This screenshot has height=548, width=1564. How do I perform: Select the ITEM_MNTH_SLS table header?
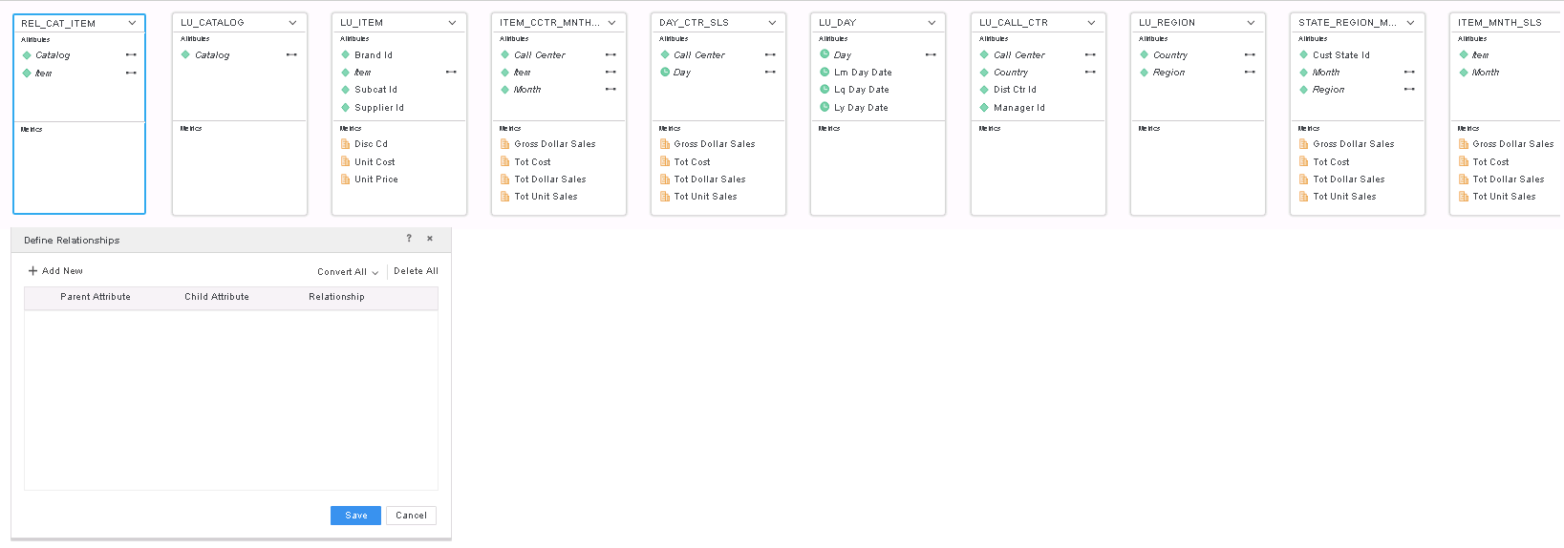click(1499, 22)
